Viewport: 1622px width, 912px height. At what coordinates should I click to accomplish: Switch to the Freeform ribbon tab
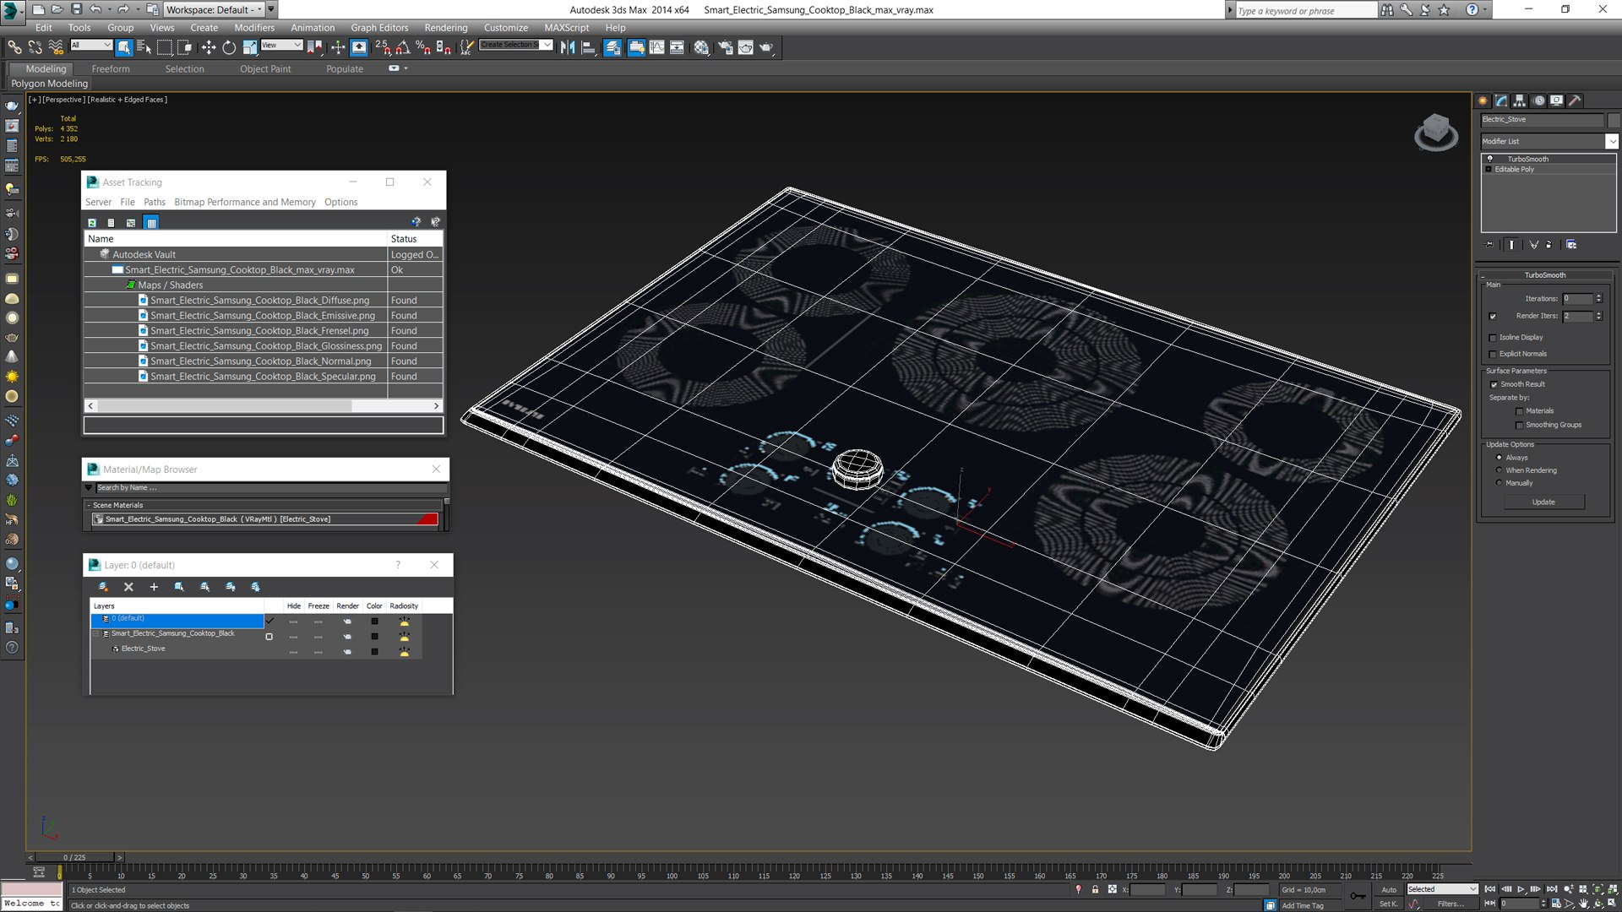[x=111, y=68]
